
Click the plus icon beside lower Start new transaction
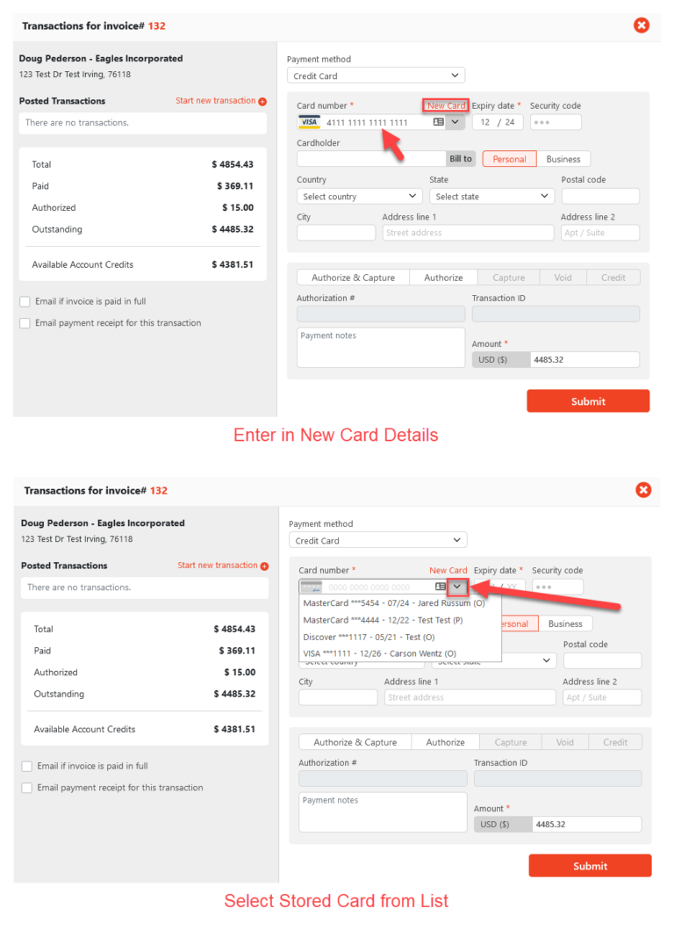click(263, 565)
